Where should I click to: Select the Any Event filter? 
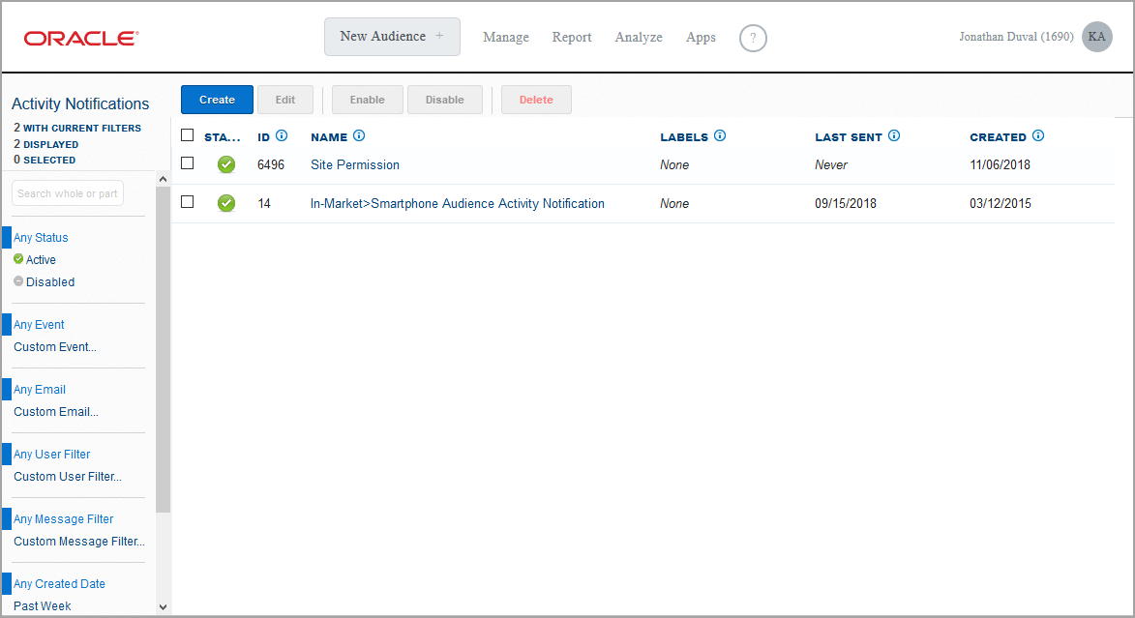39,325
